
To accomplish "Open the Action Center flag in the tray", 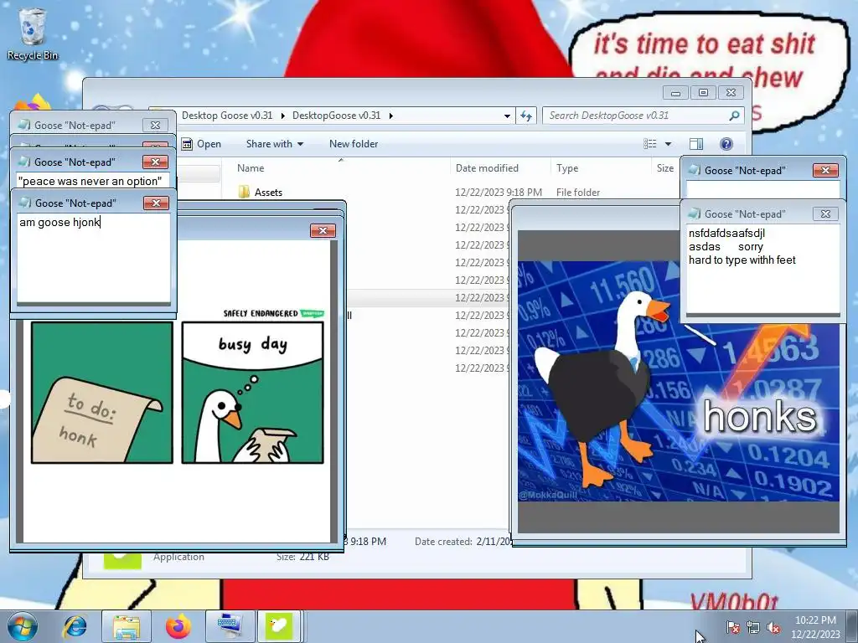I will click(x=732, y=628).
